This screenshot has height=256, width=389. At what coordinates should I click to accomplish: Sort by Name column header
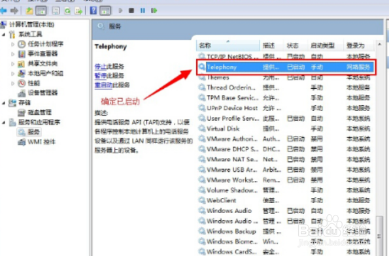pos(228,46)
